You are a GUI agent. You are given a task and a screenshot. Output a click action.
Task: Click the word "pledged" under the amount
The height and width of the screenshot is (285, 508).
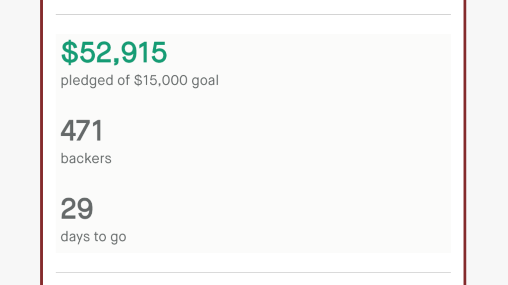(x=87, y=81)
